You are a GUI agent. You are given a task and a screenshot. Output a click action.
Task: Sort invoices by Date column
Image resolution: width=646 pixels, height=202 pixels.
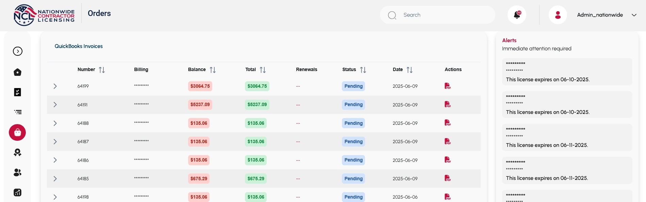[410, 70]
